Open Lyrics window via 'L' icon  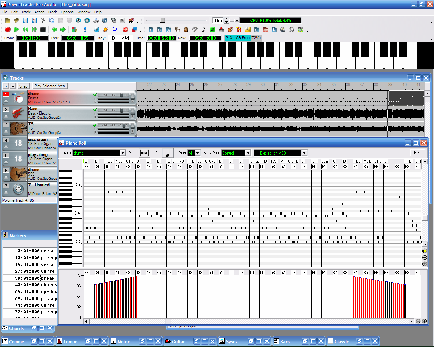click(x=274, y=30)
